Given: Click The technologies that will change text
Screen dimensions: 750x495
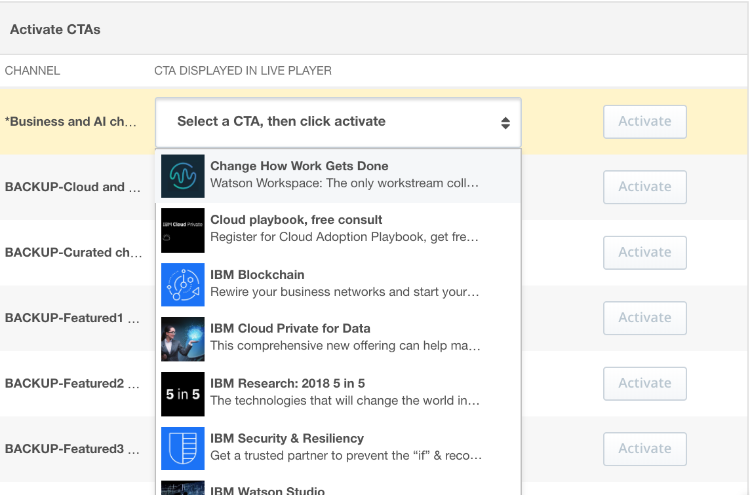Looking at the screenshot, I should 345,401.
